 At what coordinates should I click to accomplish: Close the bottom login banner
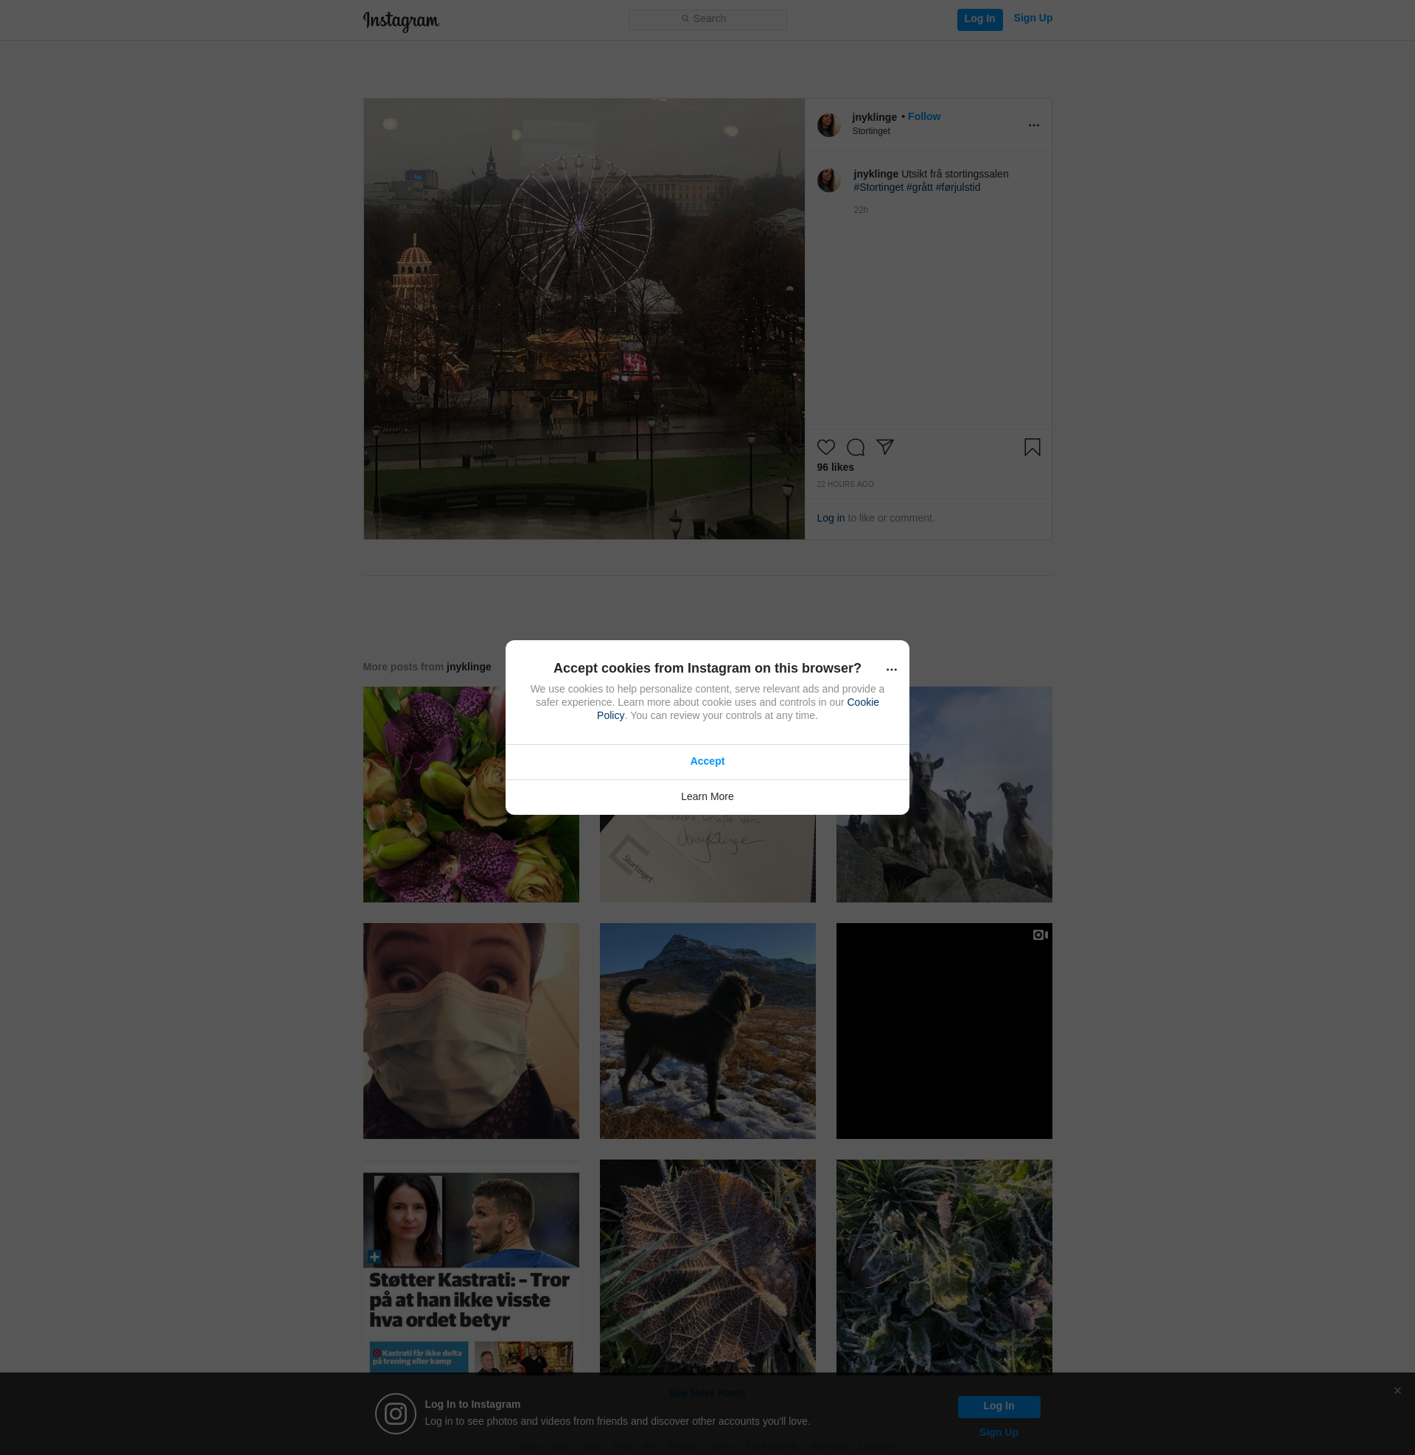(1397, 1390)
